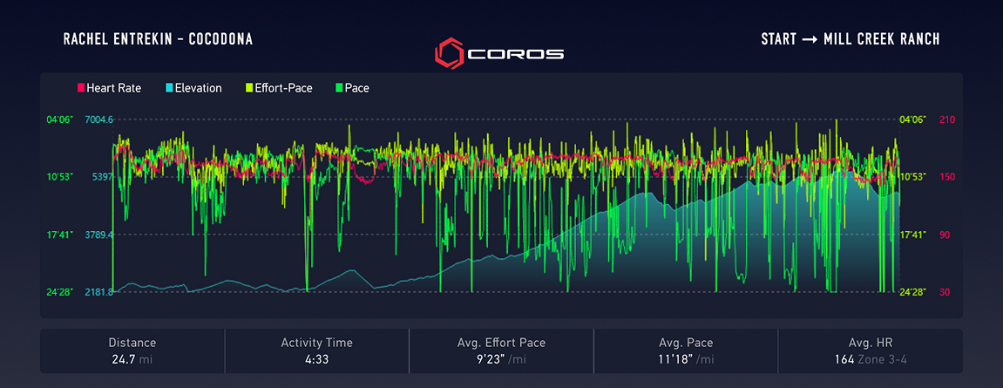Screen dimensions: 1003x388
Task: Click the Activity Time stat label
Action: pos(316,344)
